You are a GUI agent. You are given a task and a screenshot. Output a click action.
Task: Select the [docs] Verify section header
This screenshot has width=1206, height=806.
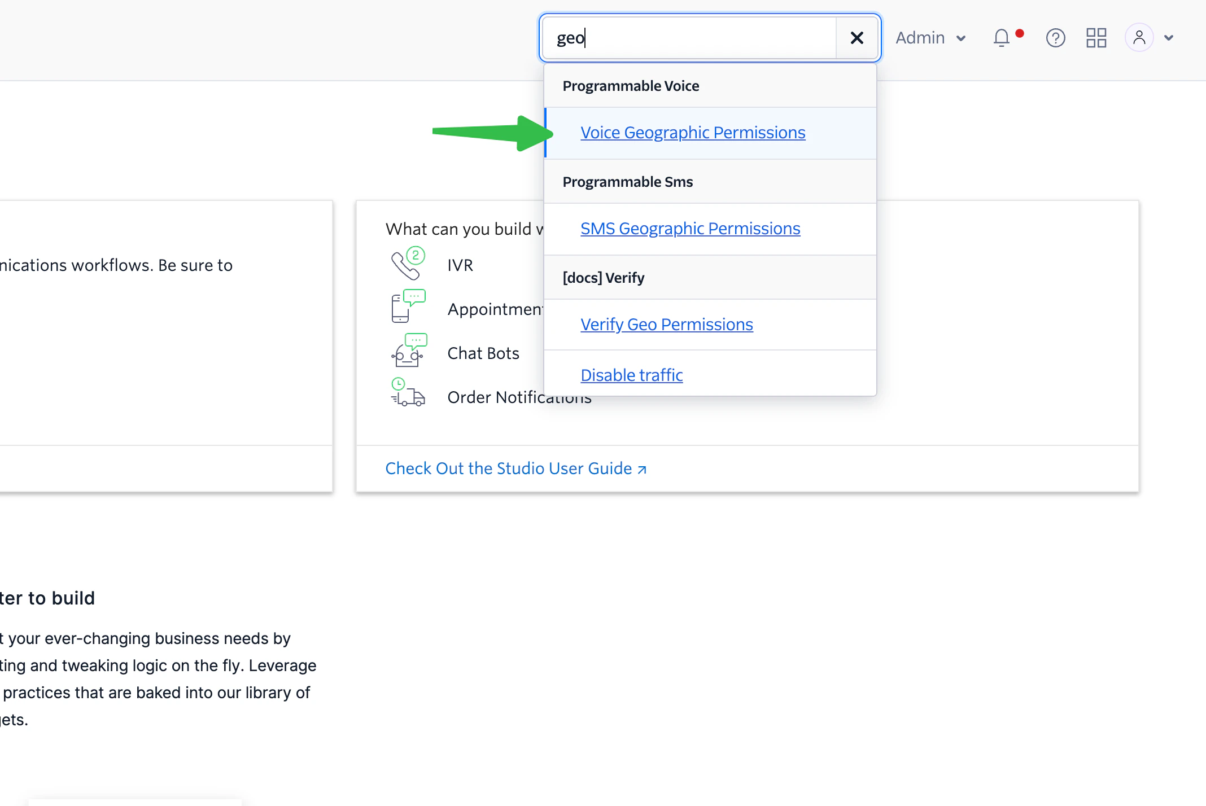tap(603, 277)
